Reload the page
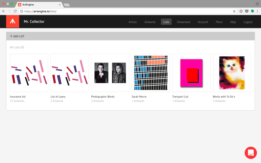This screenshot has height=163, width=261. click(x=15, y=11)
